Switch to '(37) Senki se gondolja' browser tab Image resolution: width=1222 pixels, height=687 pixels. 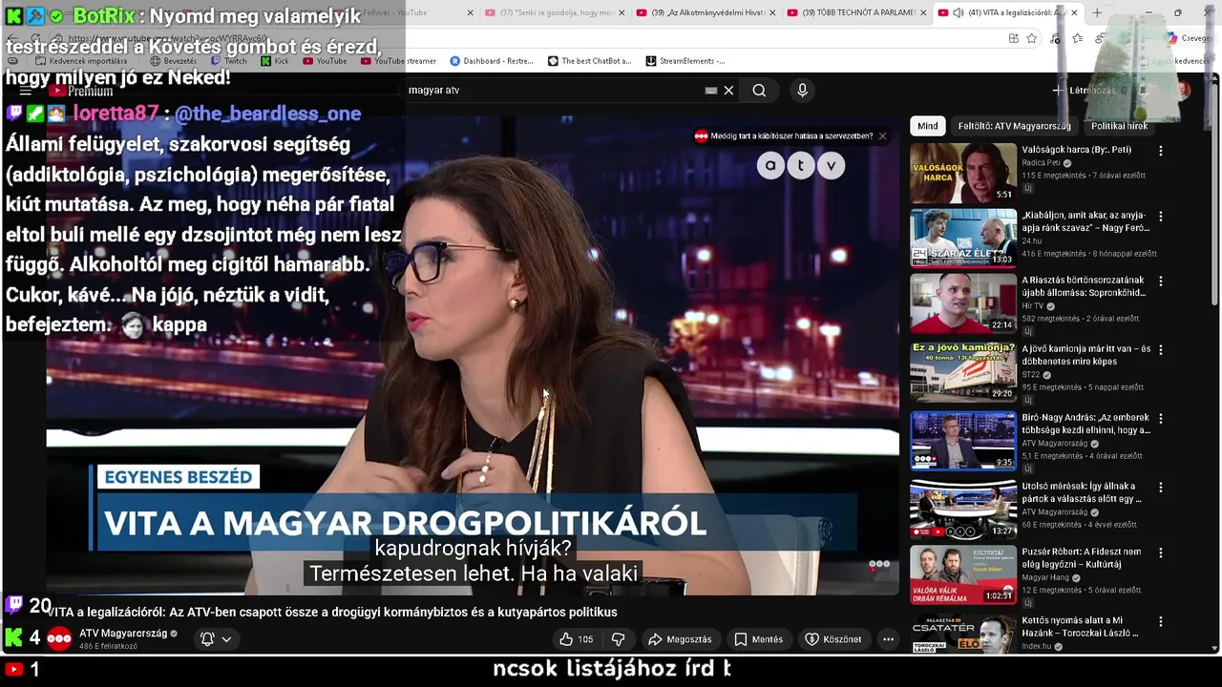click(x=554, y=12)
